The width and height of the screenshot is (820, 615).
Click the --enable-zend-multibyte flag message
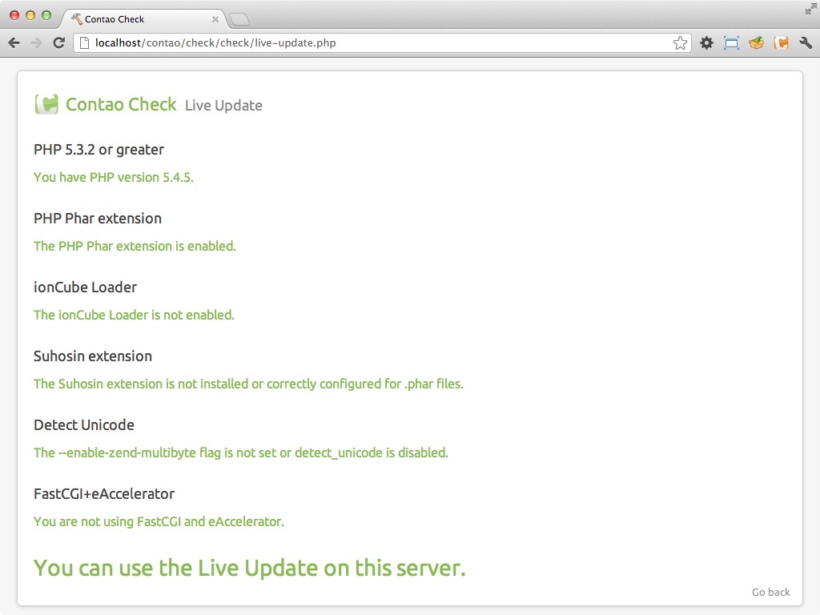pos(241,452)
